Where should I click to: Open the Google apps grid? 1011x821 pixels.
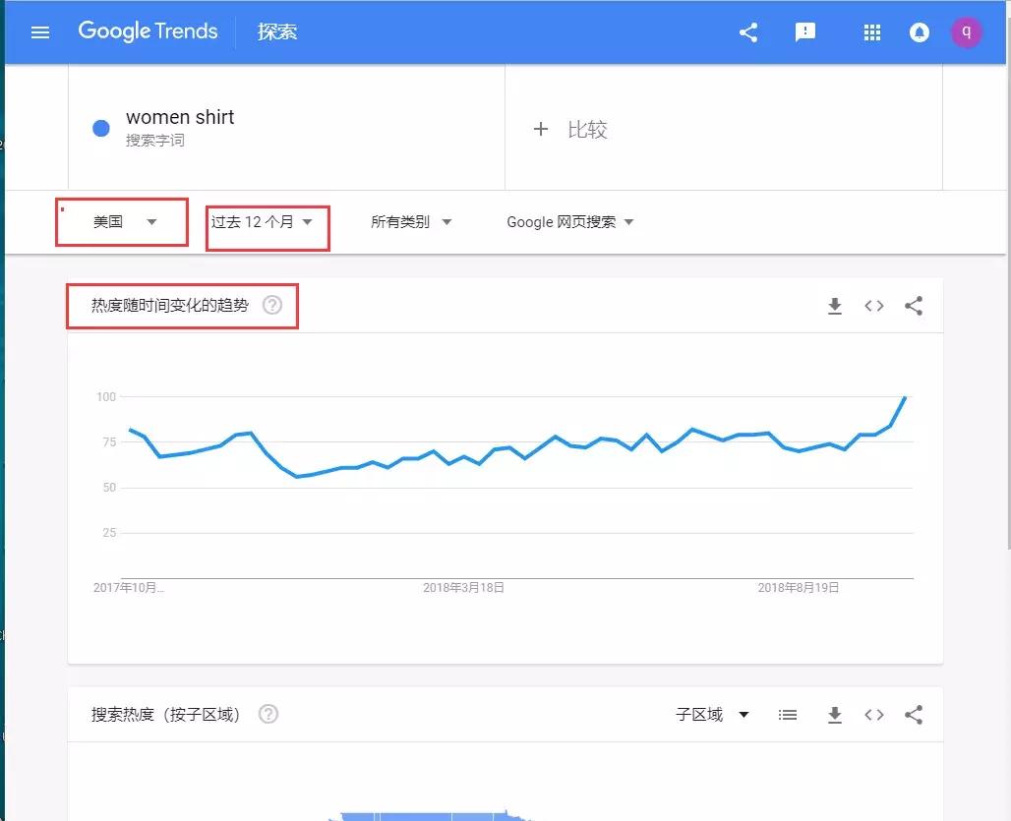point(872,31)
